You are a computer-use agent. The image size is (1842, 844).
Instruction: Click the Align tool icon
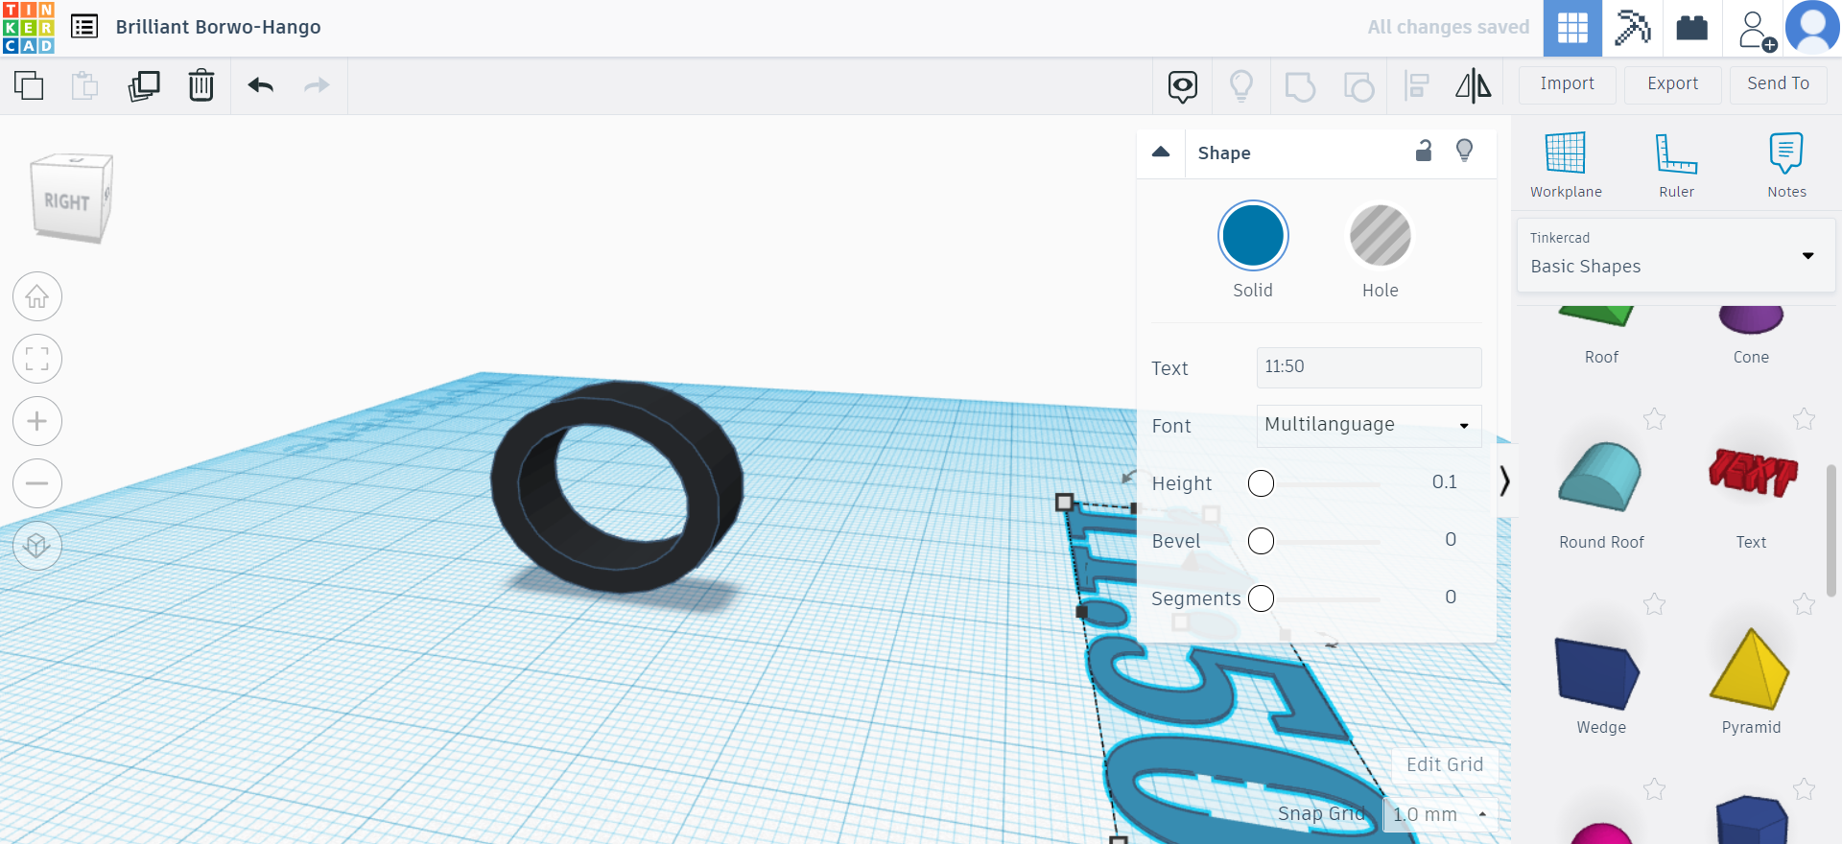[1417, 86]
